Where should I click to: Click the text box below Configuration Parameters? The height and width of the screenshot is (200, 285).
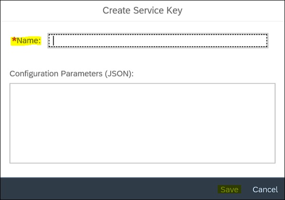pos(142,123)
